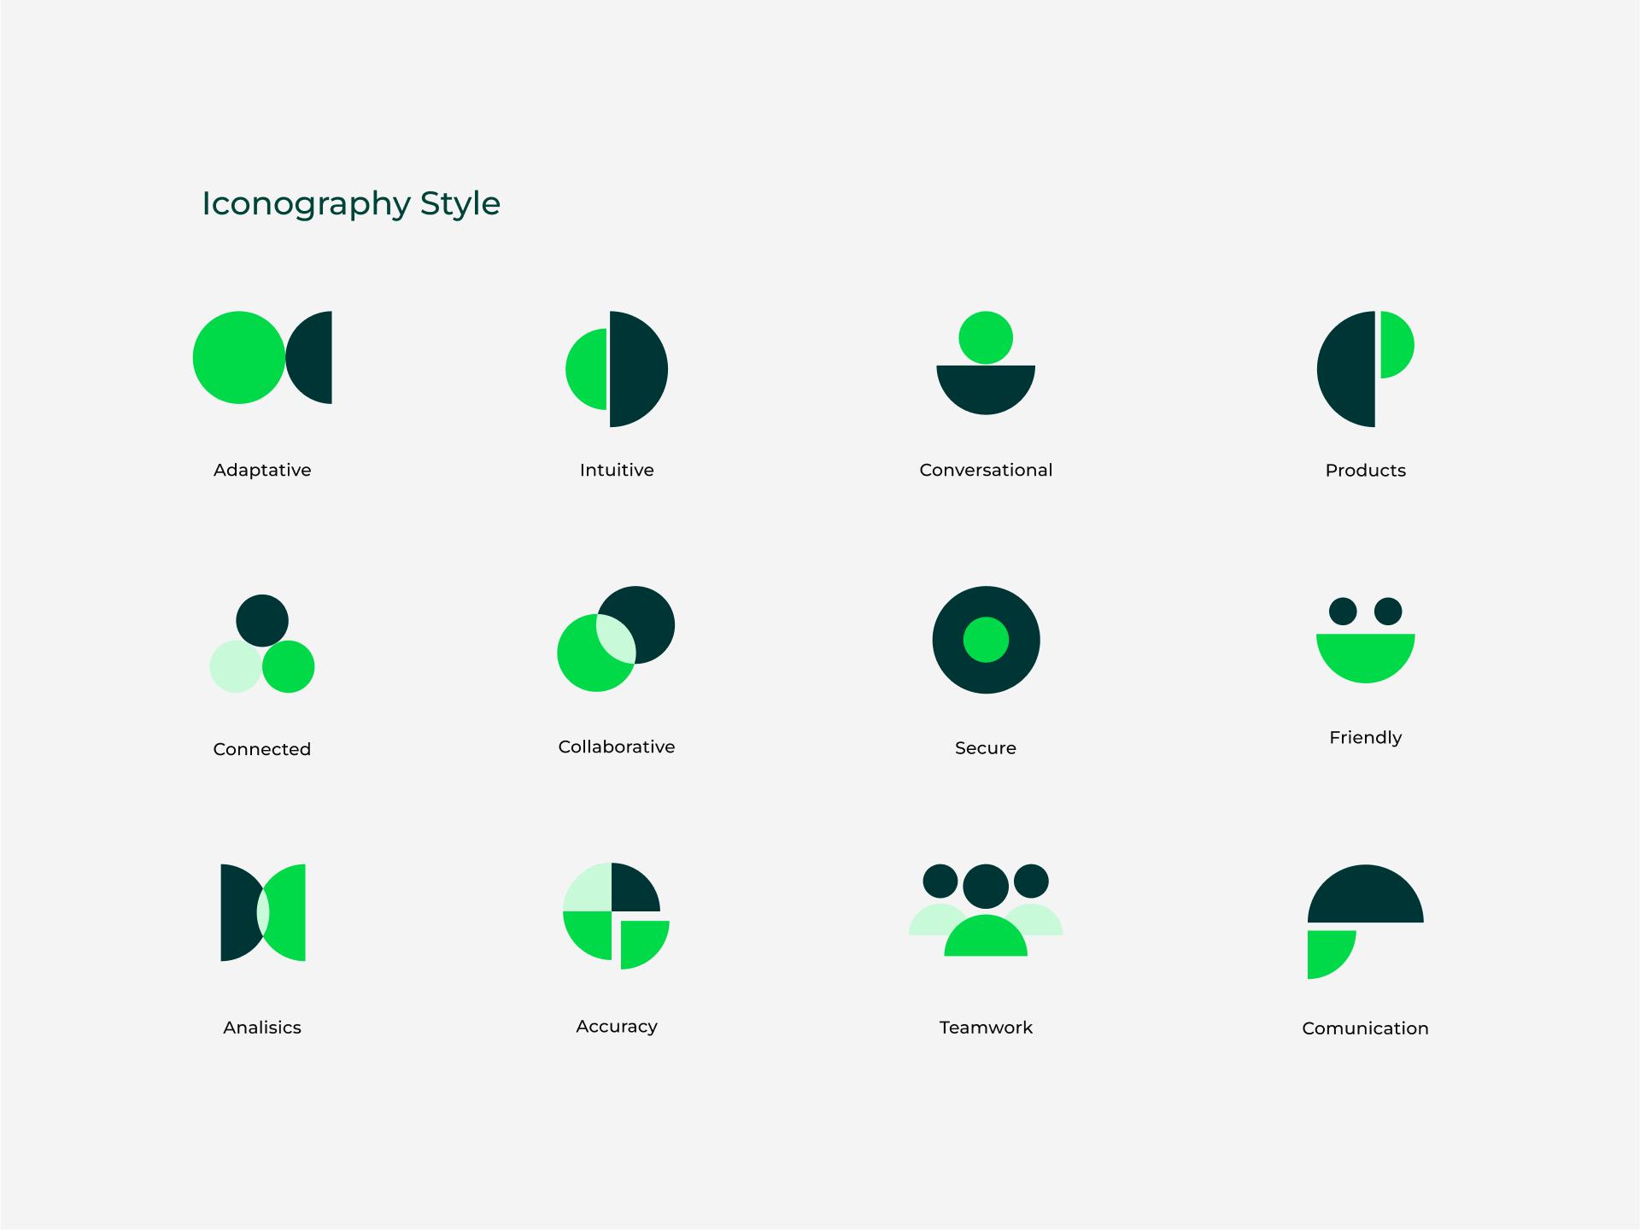Image resolution: width=1640 pixels, height=1230 pixels.
Task: Click the Friendly text label
Action: tap(1365, 737)
